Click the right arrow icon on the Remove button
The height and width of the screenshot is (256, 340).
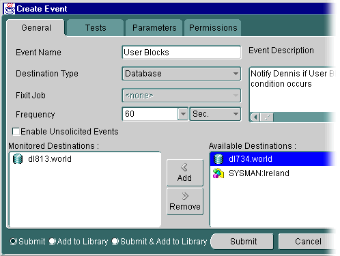(185, 196)
